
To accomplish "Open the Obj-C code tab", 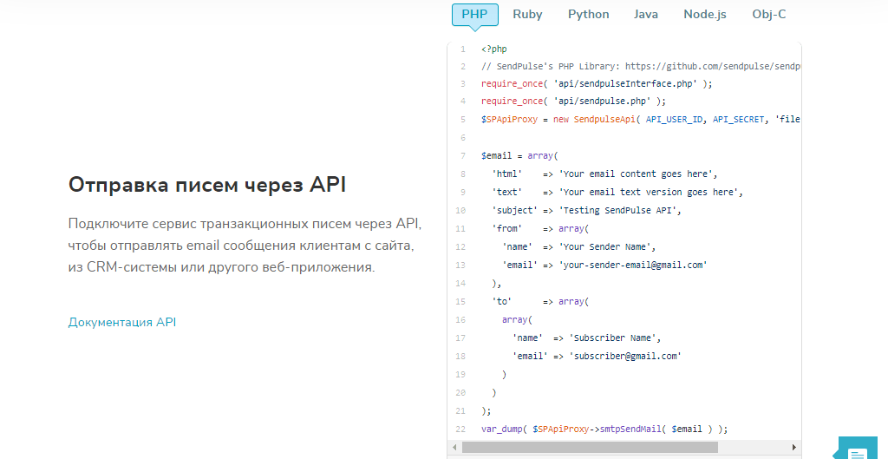I will [768, 15].
